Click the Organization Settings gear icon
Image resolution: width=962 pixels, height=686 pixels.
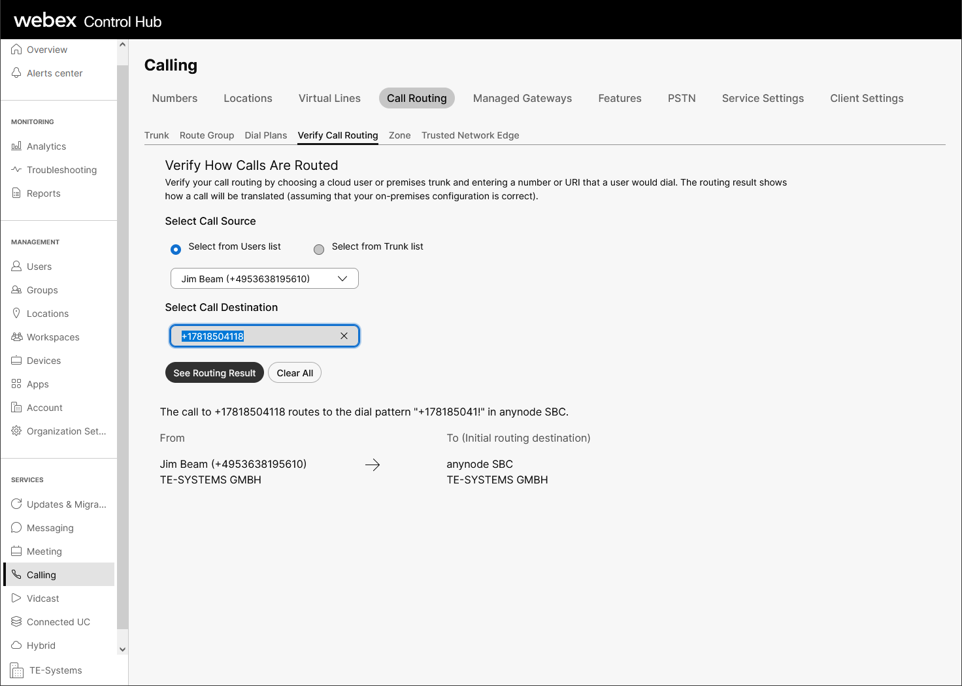point(16,431)
